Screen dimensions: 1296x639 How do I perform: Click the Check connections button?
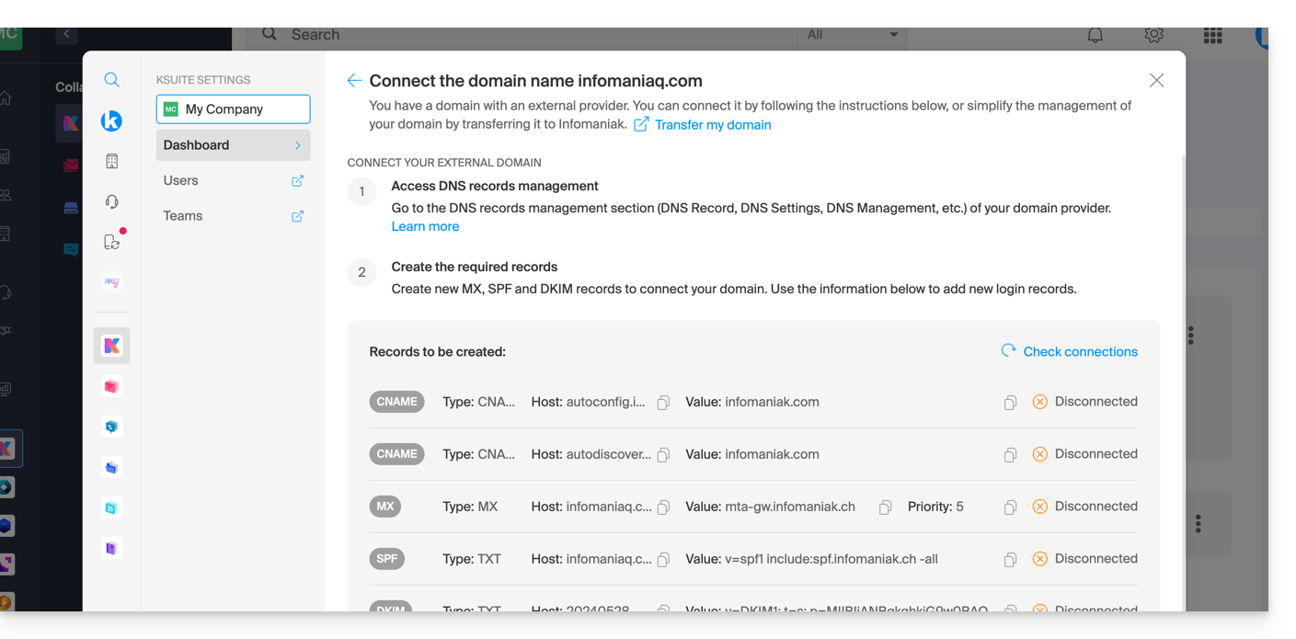click(x=1070, y=352)
